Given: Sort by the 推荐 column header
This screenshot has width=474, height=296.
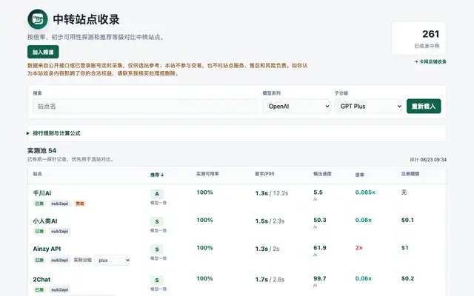Looking at the screenshot, I should [157, 175].
